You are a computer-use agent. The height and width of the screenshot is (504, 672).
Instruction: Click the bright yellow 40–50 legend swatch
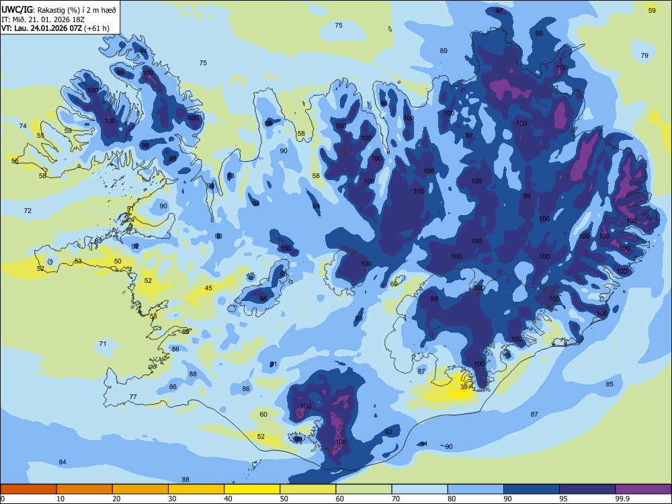coord(252,489)
